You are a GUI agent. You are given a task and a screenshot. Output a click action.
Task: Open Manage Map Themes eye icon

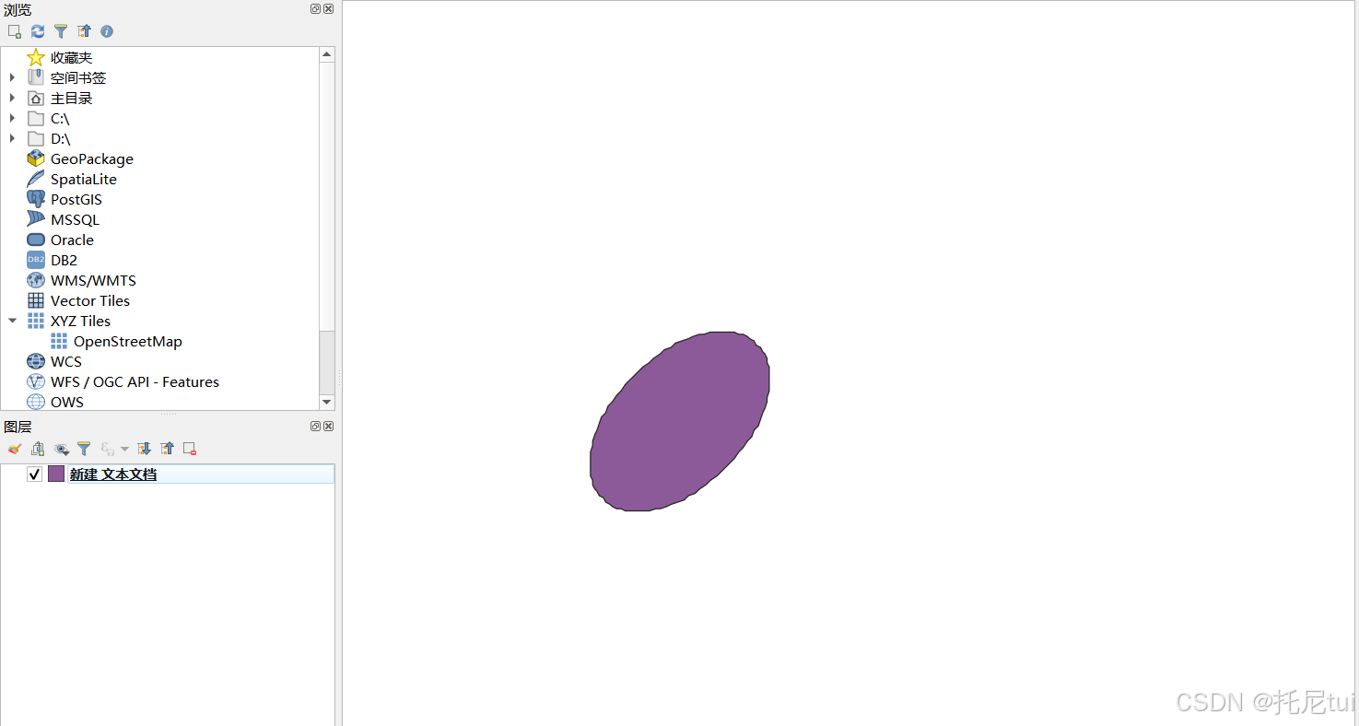tap(61, 449)
